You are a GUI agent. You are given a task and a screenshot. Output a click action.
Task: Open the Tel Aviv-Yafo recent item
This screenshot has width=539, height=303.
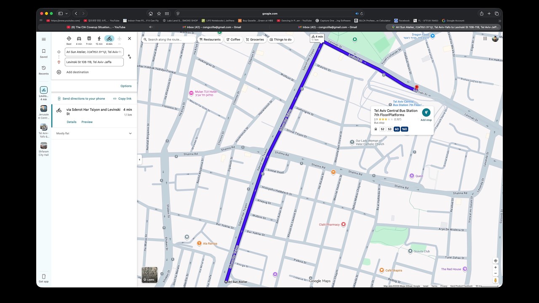point(43,130)
